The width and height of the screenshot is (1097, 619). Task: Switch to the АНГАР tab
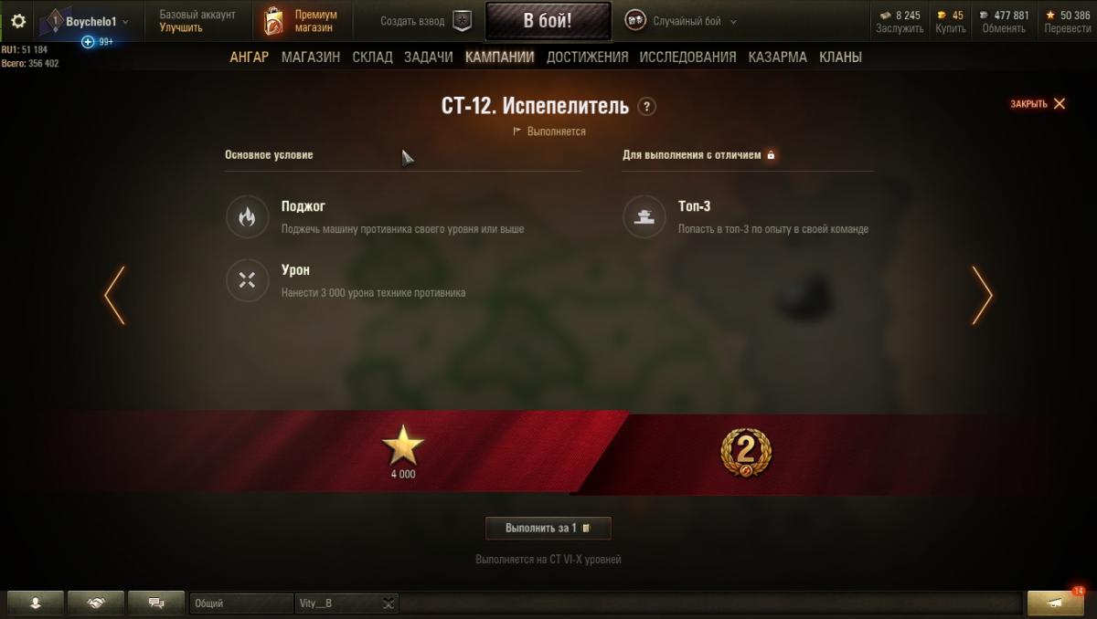pos(250,57)
